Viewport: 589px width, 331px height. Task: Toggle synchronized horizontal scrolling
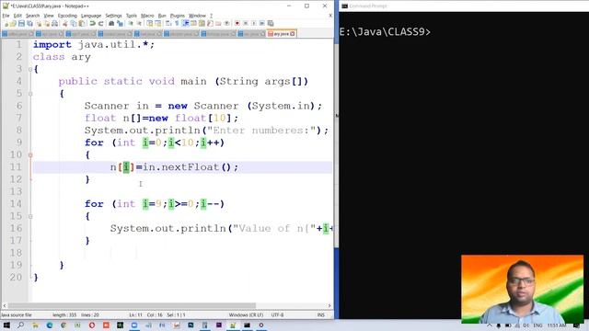tap(157, 23)
